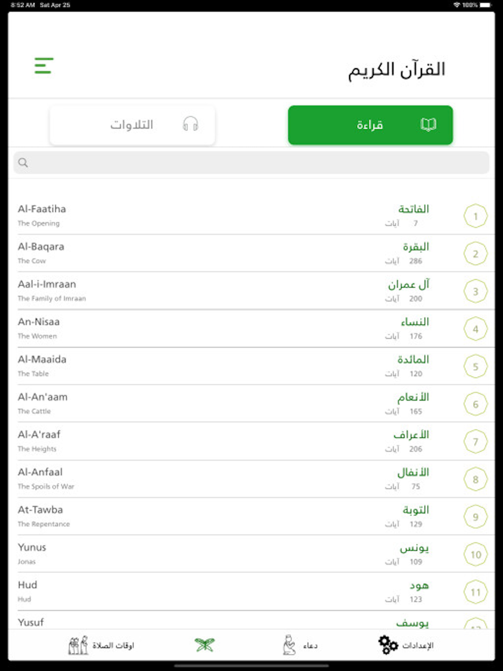Open the green hamburger menu
This screenshot has height=671, width=503.
pyautogui.click(x=44, y=65)
